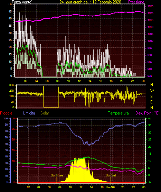
Task: Click the green '35' temperature axis value
Action: (x=150, y=125)
